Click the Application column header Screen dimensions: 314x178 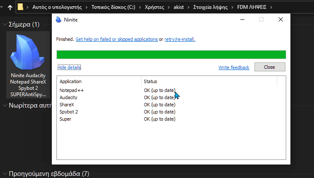99,81
